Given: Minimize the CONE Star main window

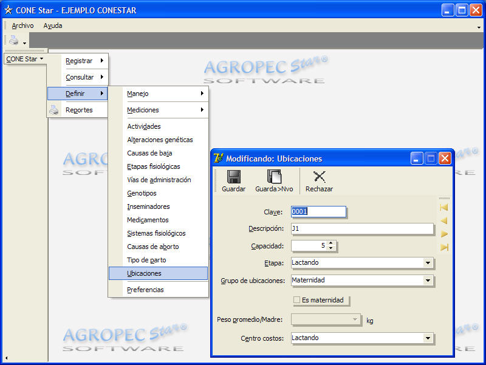Looking at the screenshot, I should click(447, 10).
